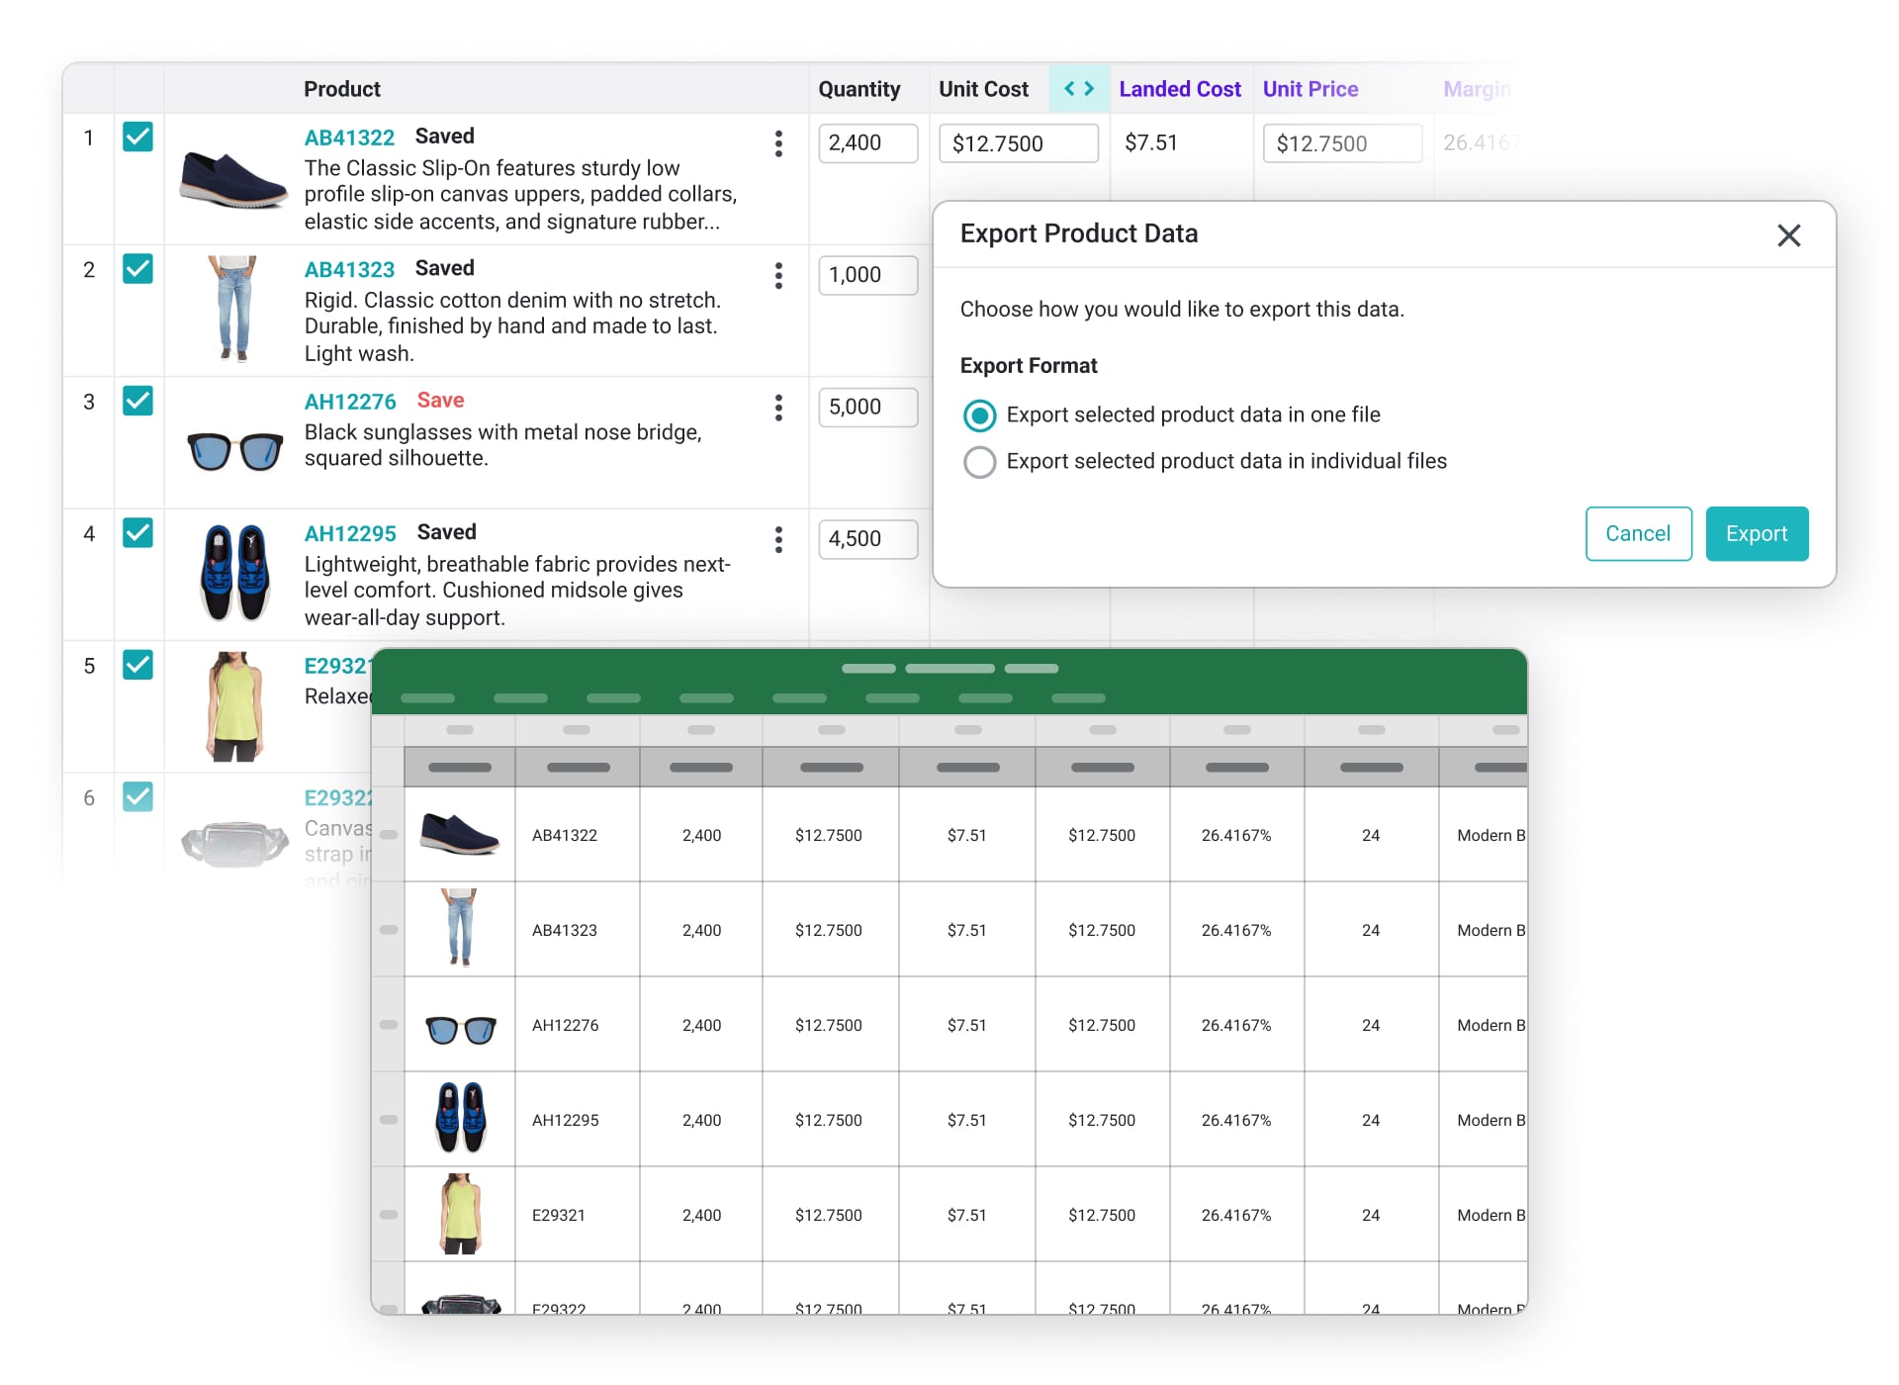Click the red Save link for AH12276
The width and height of the screenshot is (1899, 1385).
(440, 401)
